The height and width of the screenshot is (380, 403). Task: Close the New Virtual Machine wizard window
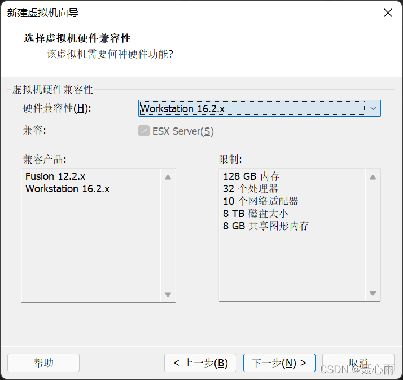388,12
